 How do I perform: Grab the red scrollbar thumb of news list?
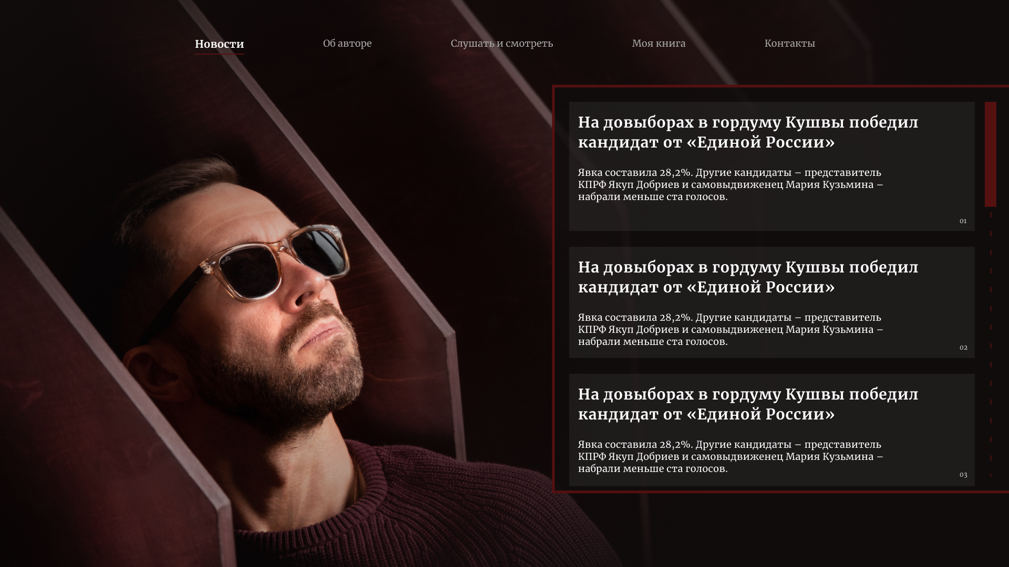990,154
